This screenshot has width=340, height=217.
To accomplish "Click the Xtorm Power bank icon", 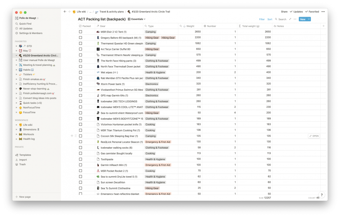I will coord(98,84).
